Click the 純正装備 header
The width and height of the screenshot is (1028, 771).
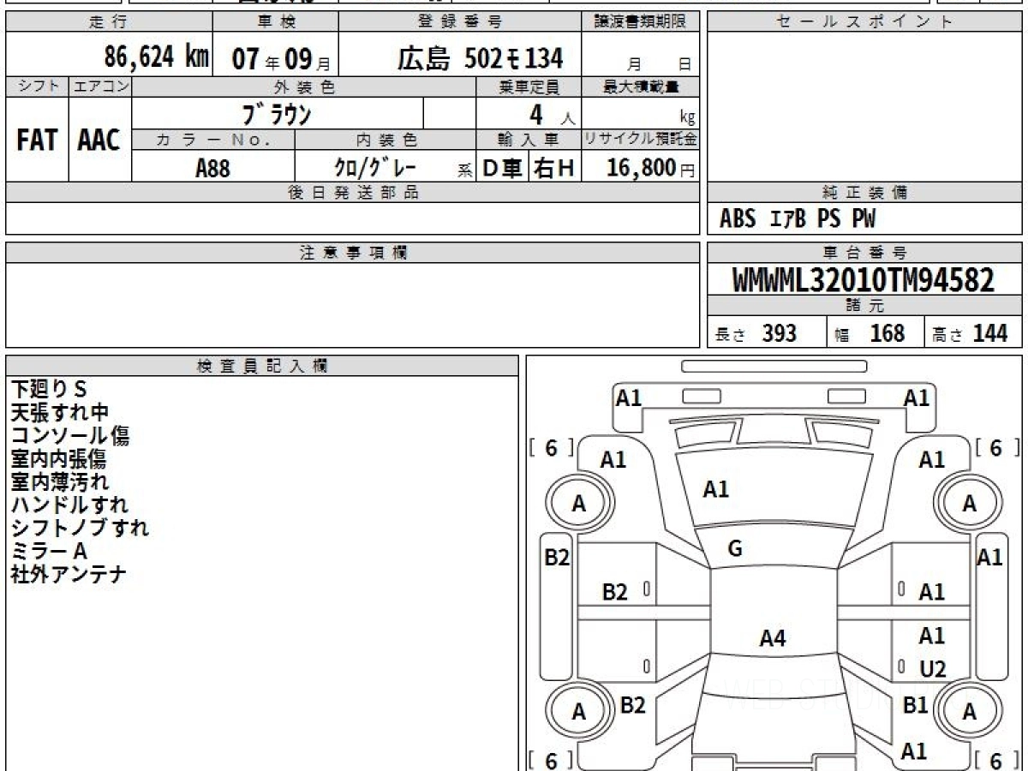click(864, 193)
